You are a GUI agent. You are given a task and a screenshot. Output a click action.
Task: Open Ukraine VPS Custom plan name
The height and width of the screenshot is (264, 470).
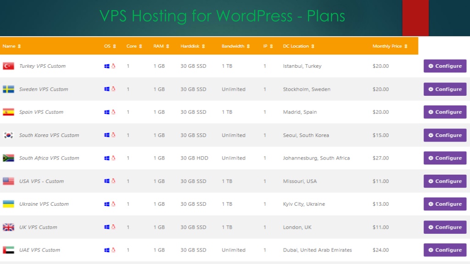[x=44, y=204]
